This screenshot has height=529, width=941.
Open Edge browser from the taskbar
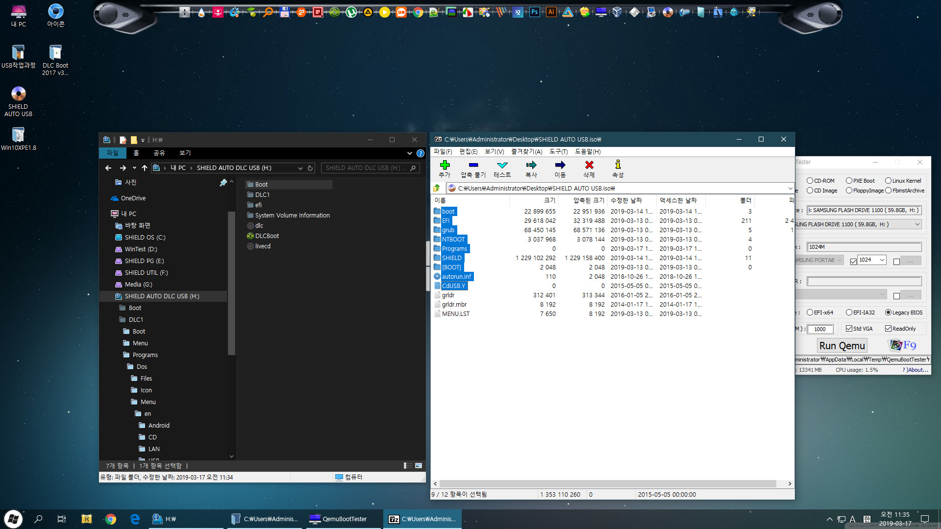pyautogui.click(x=135, y=519)
